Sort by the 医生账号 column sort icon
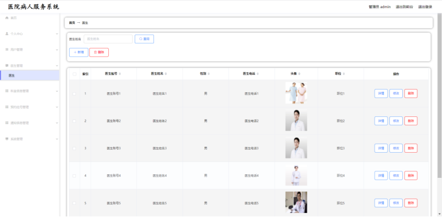 [120, 74]
